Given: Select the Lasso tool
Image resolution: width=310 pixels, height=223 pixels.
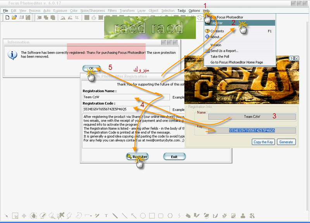Looking at the screenshot, I should (69, 215).
